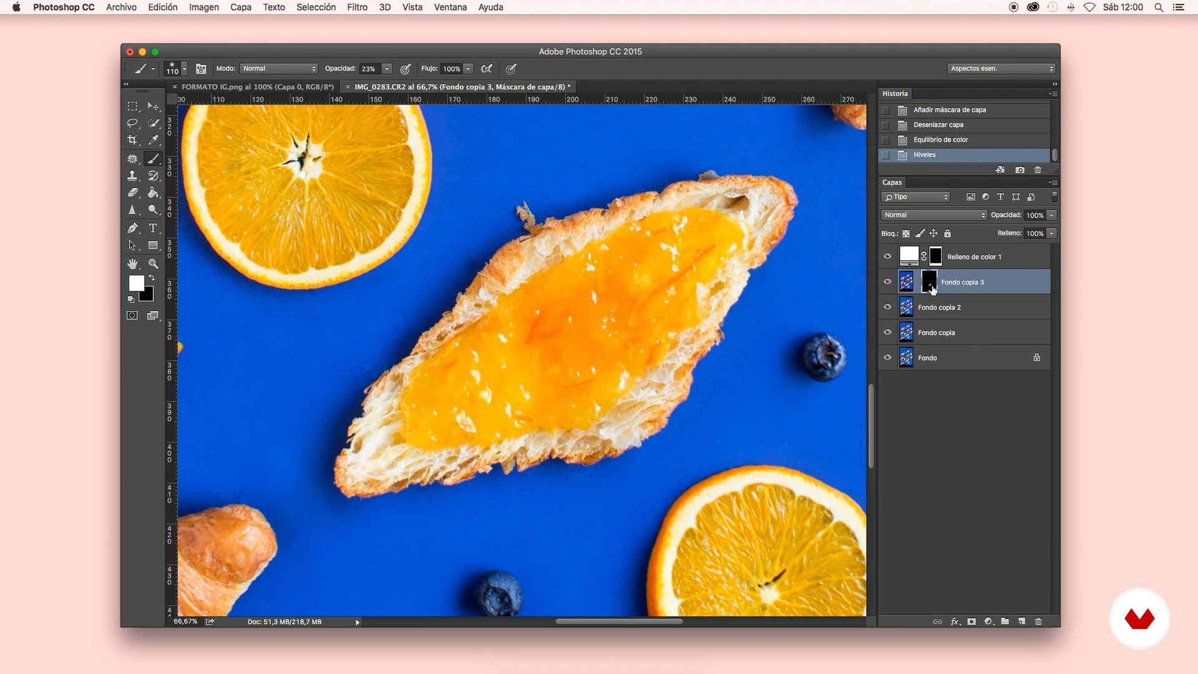This screenshot has width=1198, height=674.
Task: Hide the Fondo copia 2 layer
Action: pos(887,307)
